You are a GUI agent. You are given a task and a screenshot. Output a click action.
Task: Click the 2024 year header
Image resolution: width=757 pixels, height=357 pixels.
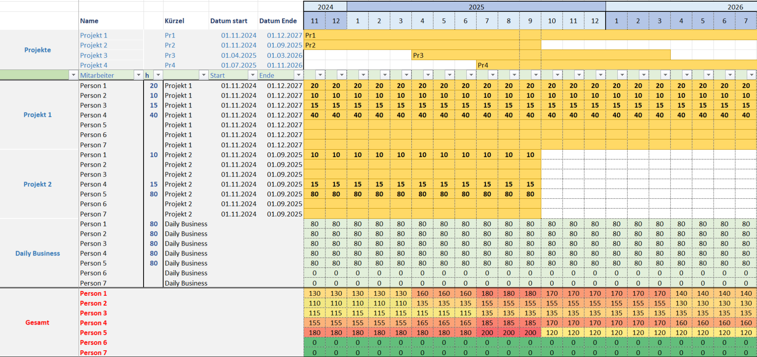tap(325, 7)
